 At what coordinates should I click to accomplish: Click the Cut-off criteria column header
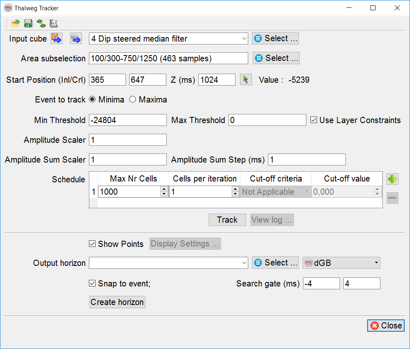click(276, 179)
